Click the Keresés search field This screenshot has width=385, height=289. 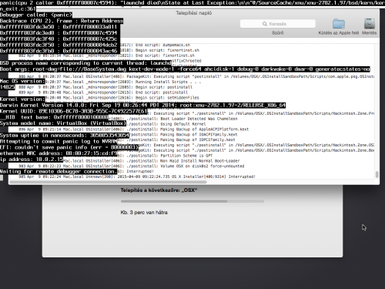(278, 24)
